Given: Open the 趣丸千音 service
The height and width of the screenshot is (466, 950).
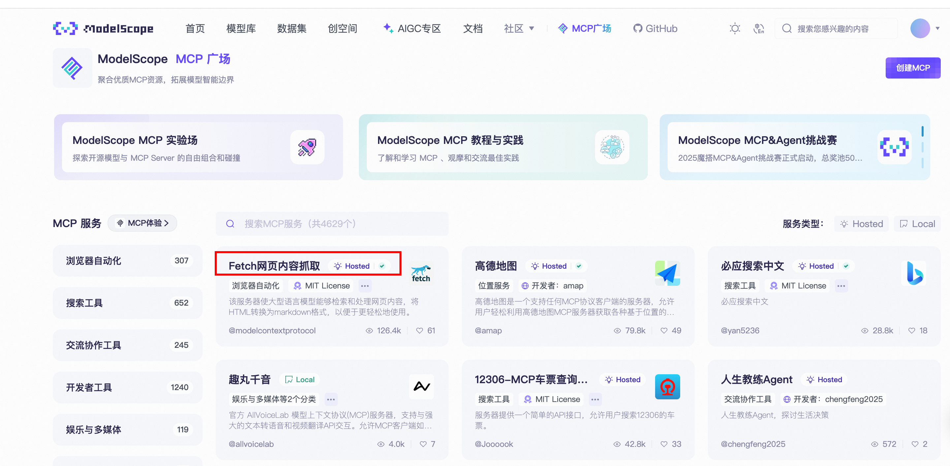Looking at the screenshot, I should click(x=250, y=380).
